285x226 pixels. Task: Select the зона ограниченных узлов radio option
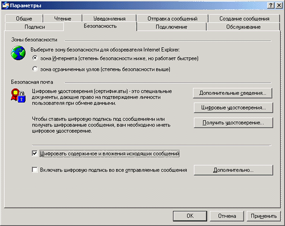[x=35, y=69]
